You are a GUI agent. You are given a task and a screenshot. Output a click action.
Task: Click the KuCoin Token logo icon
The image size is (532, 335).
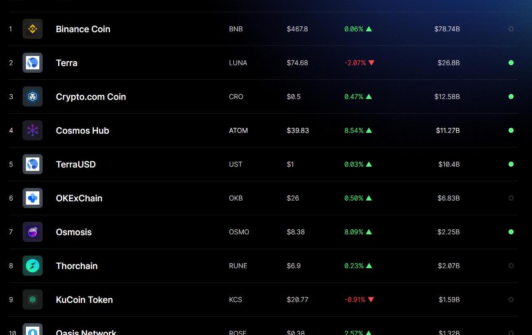33,299
